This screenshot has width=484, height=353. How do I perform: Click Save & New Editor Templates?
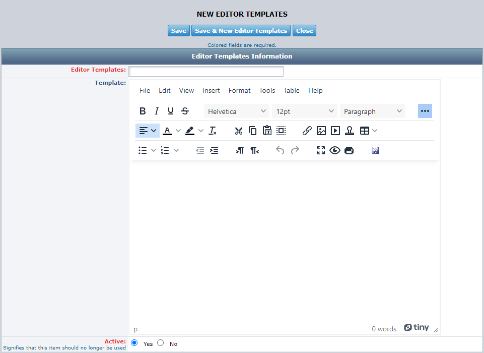241,31
